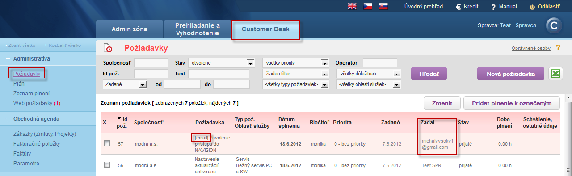Select the Czech flag language icon
This screenshot has height=176, width=572.
(x=367, y=6)
